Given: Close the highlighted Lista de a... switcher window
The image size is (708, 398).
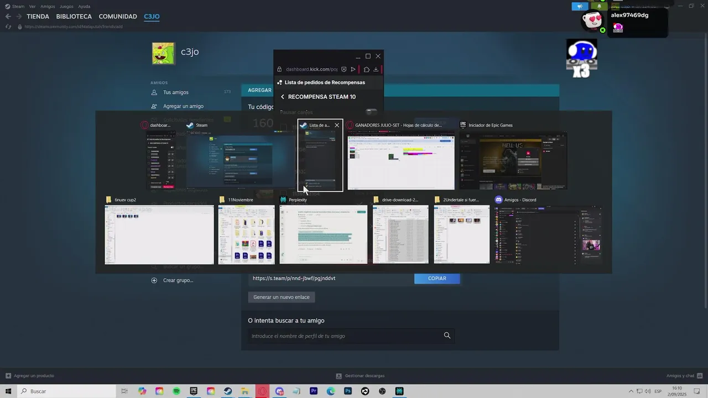Looking at the screenshot, I should (337, 125).
